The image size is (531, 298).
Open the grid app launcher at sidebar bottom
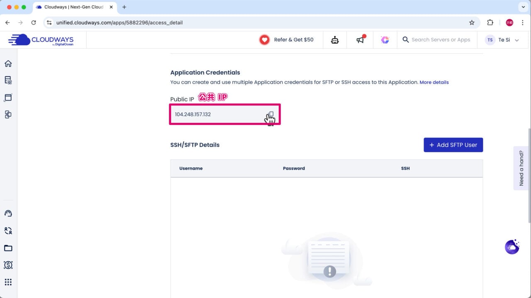click(x=8, y=282)
